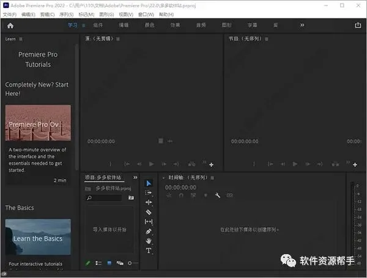Step back one frame in Source monitor
The width and height of the screenshot is (367, 278).
coord(139,164)
